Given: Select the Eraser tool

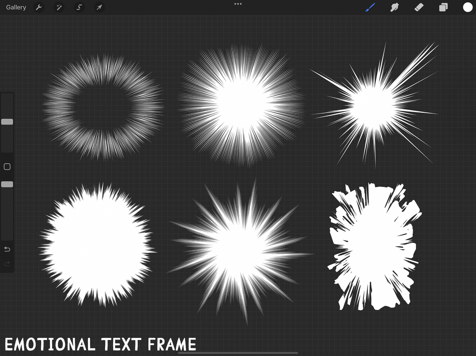Looking at the screenshot, I should (x=419, y=7).
